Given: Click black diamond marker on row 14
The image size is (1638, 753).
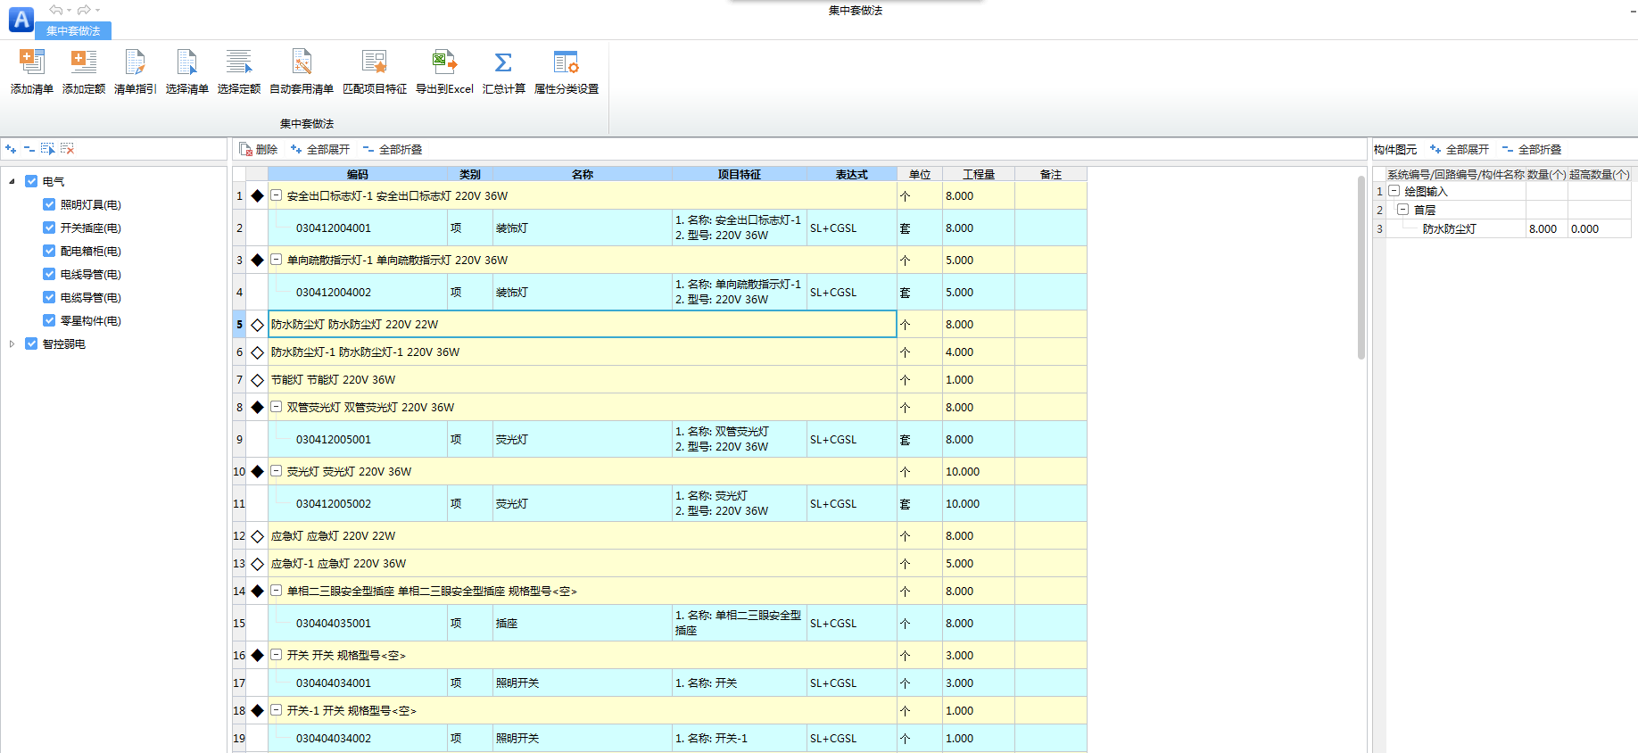Looking at the screenshot, I should [257, 591].
